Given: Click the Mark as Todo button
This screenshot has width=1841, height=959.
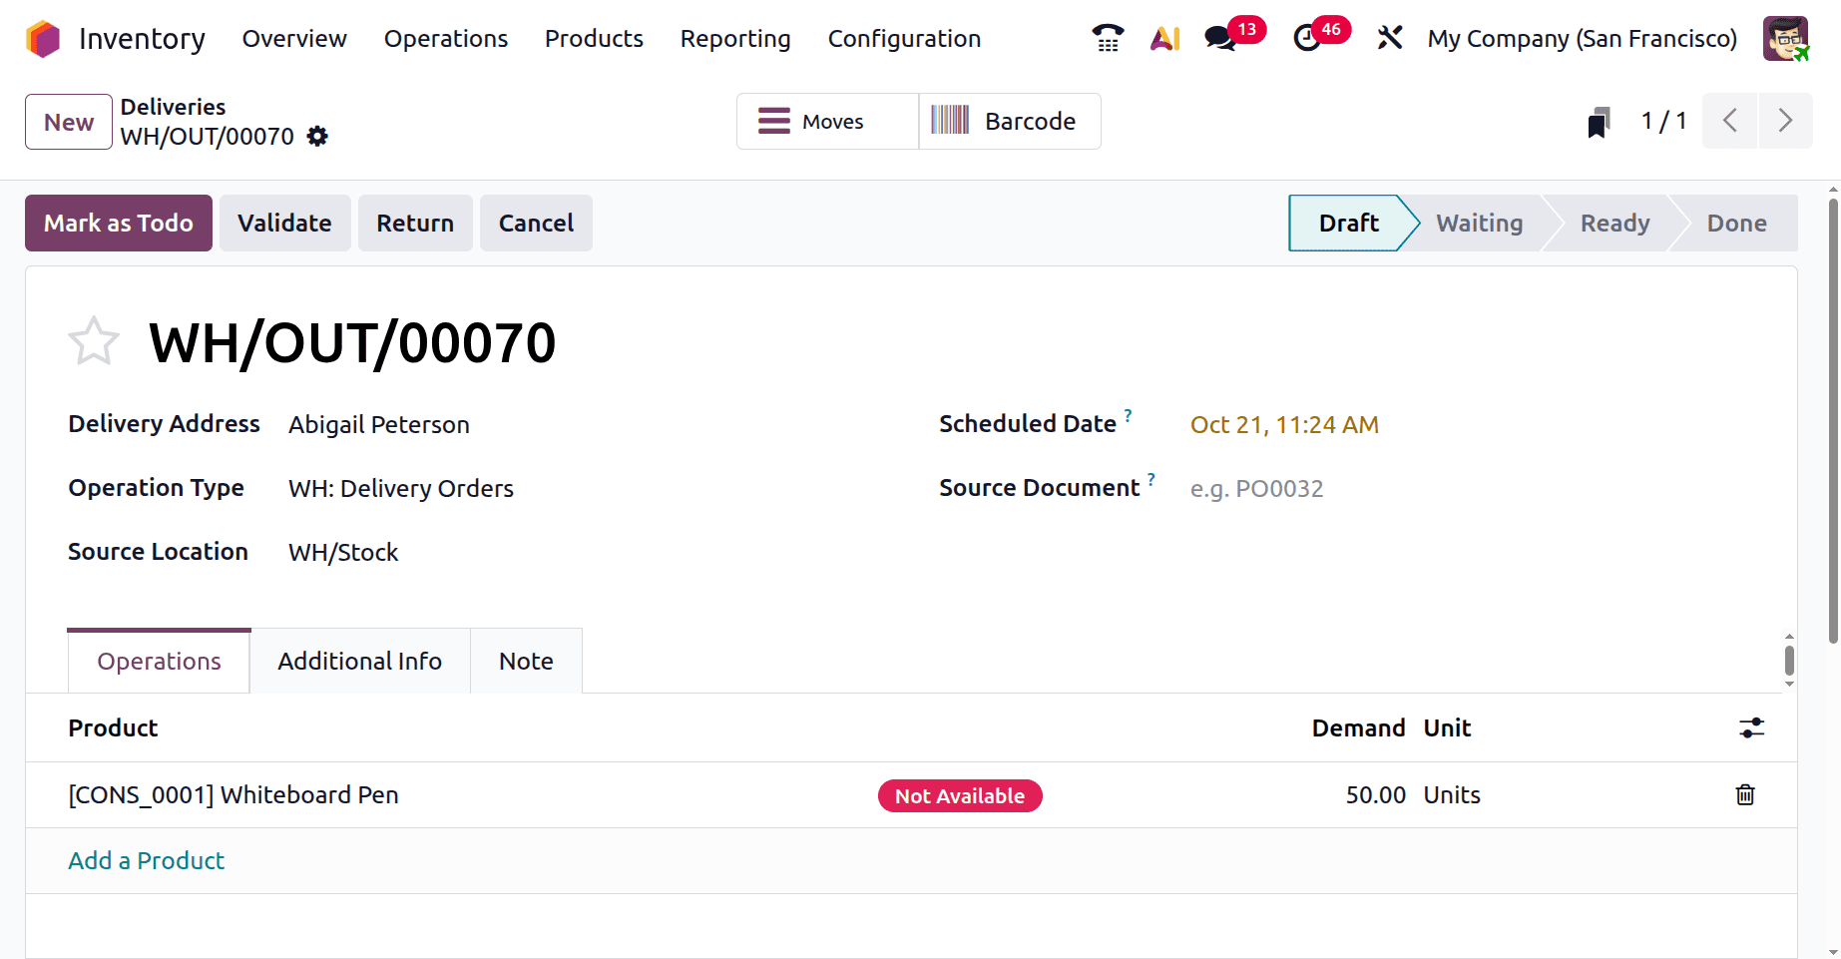Looking at the screenshot, I should 118,224.
